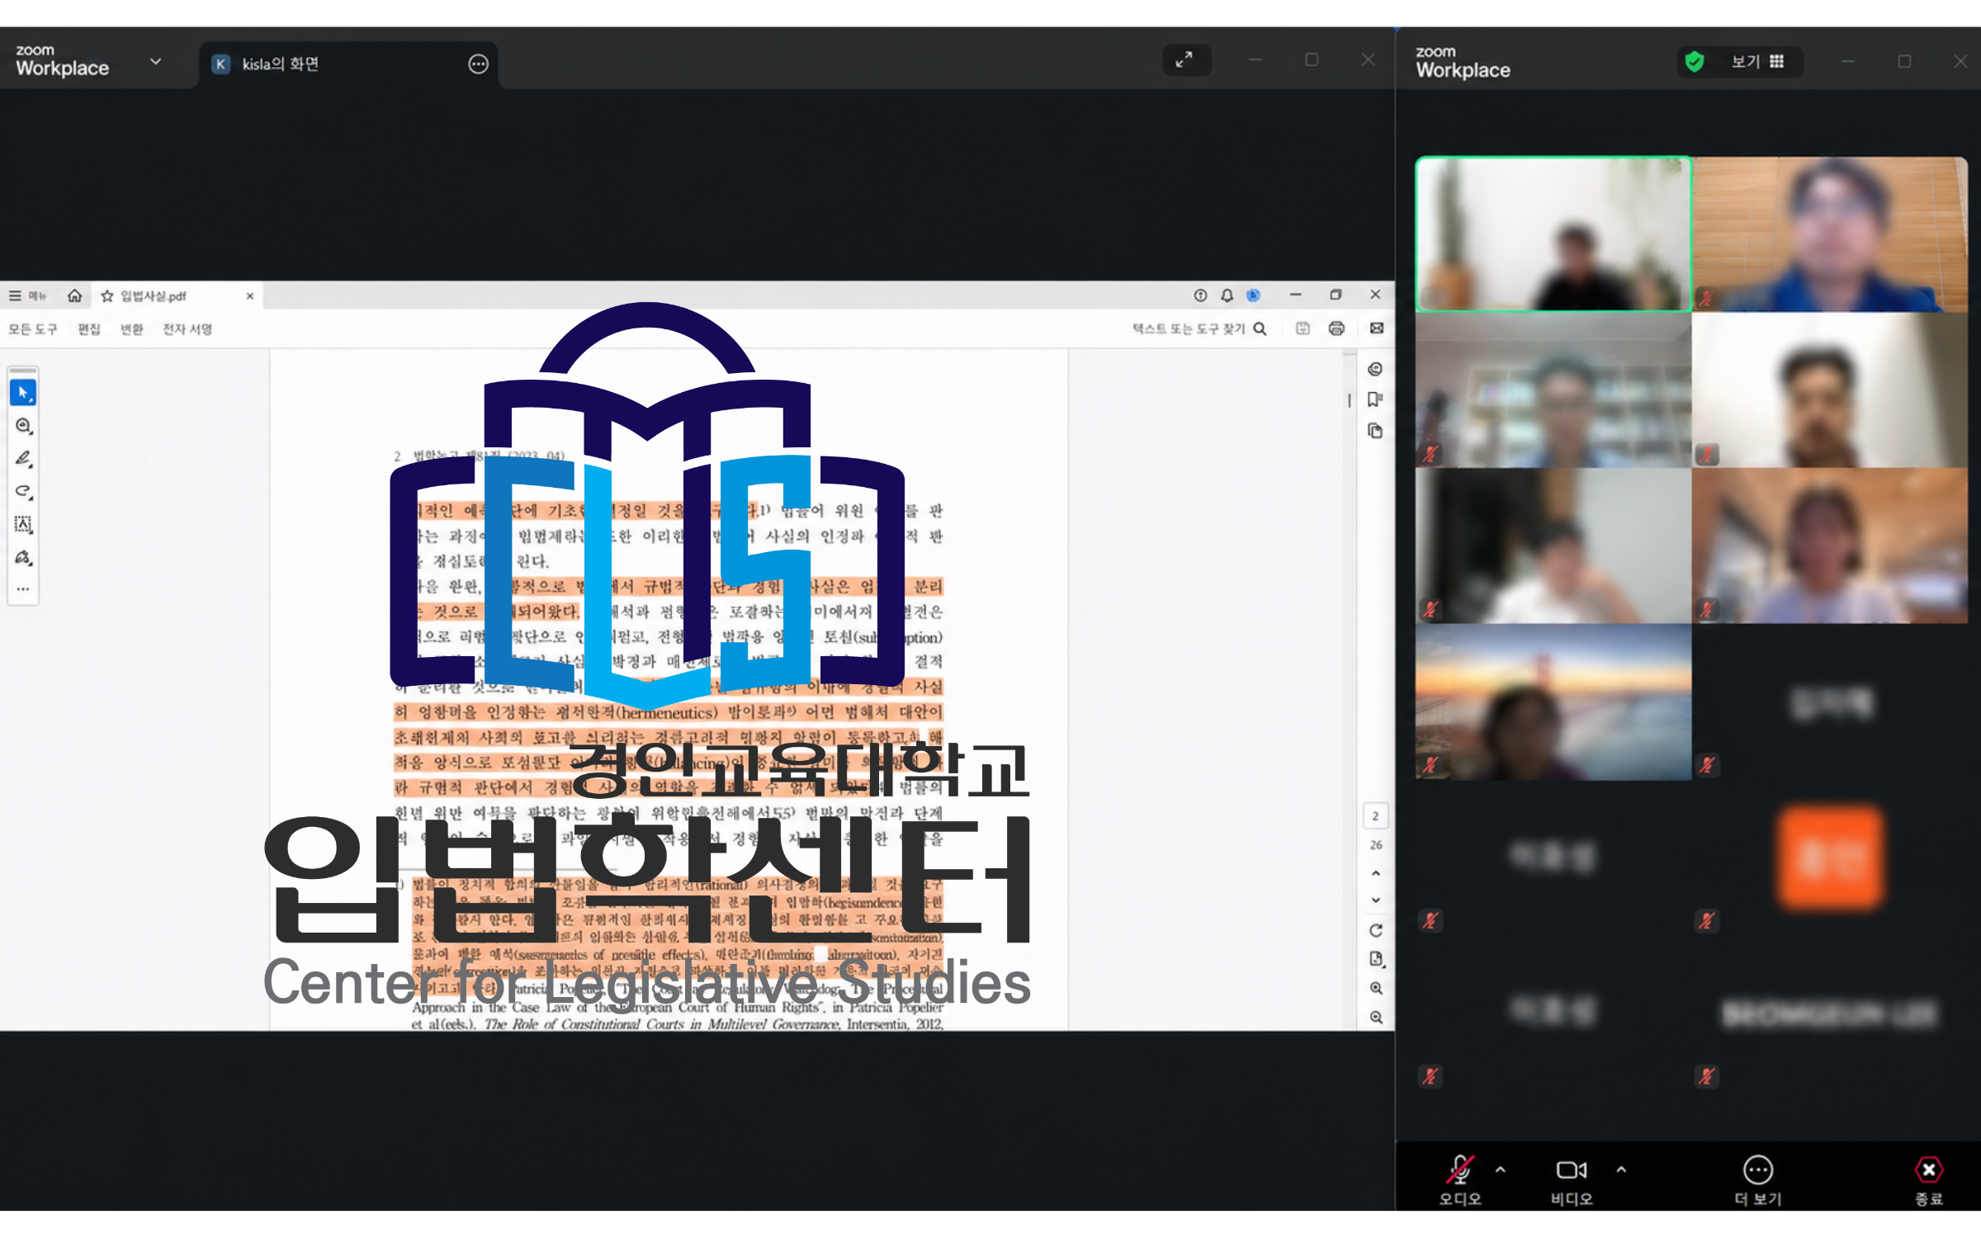Open the 변환 menu
This screenshot has width=1981, height=1238.
pos(131,329)
